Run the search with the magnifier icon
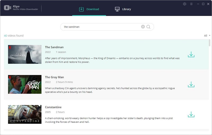 (148, 27)
